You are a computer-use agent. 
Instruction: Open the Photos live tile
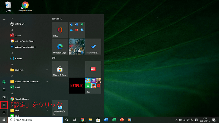77,46
